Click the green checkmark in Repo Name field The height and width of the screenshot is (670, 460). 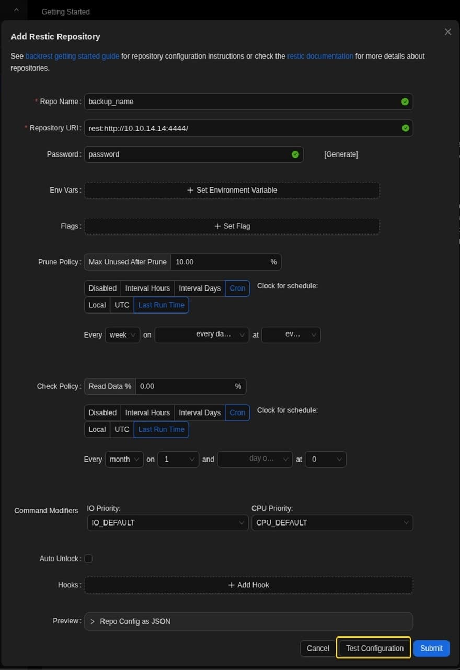pos(405,102)
